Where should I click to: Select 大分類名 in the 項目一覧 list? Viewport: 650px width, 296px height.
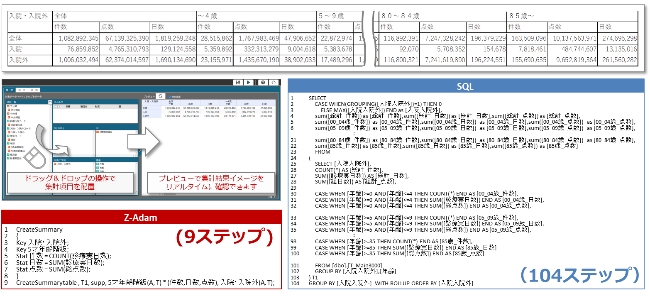tap(16, 110)
